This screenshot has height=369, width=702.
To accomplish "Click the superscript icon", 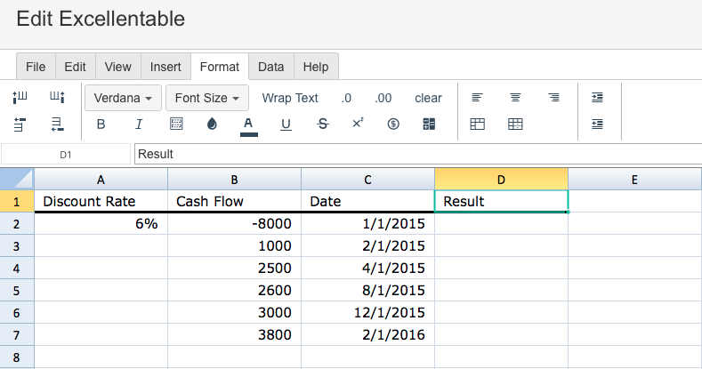I will (358, 124).
